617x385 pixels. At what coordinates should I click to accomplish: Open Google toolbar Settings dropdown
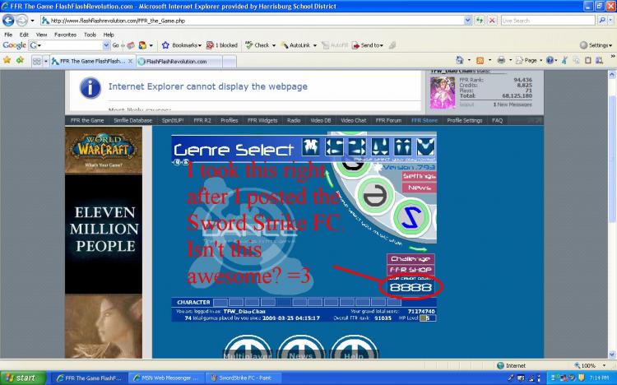pyautogui.click(x=596, y=45)
